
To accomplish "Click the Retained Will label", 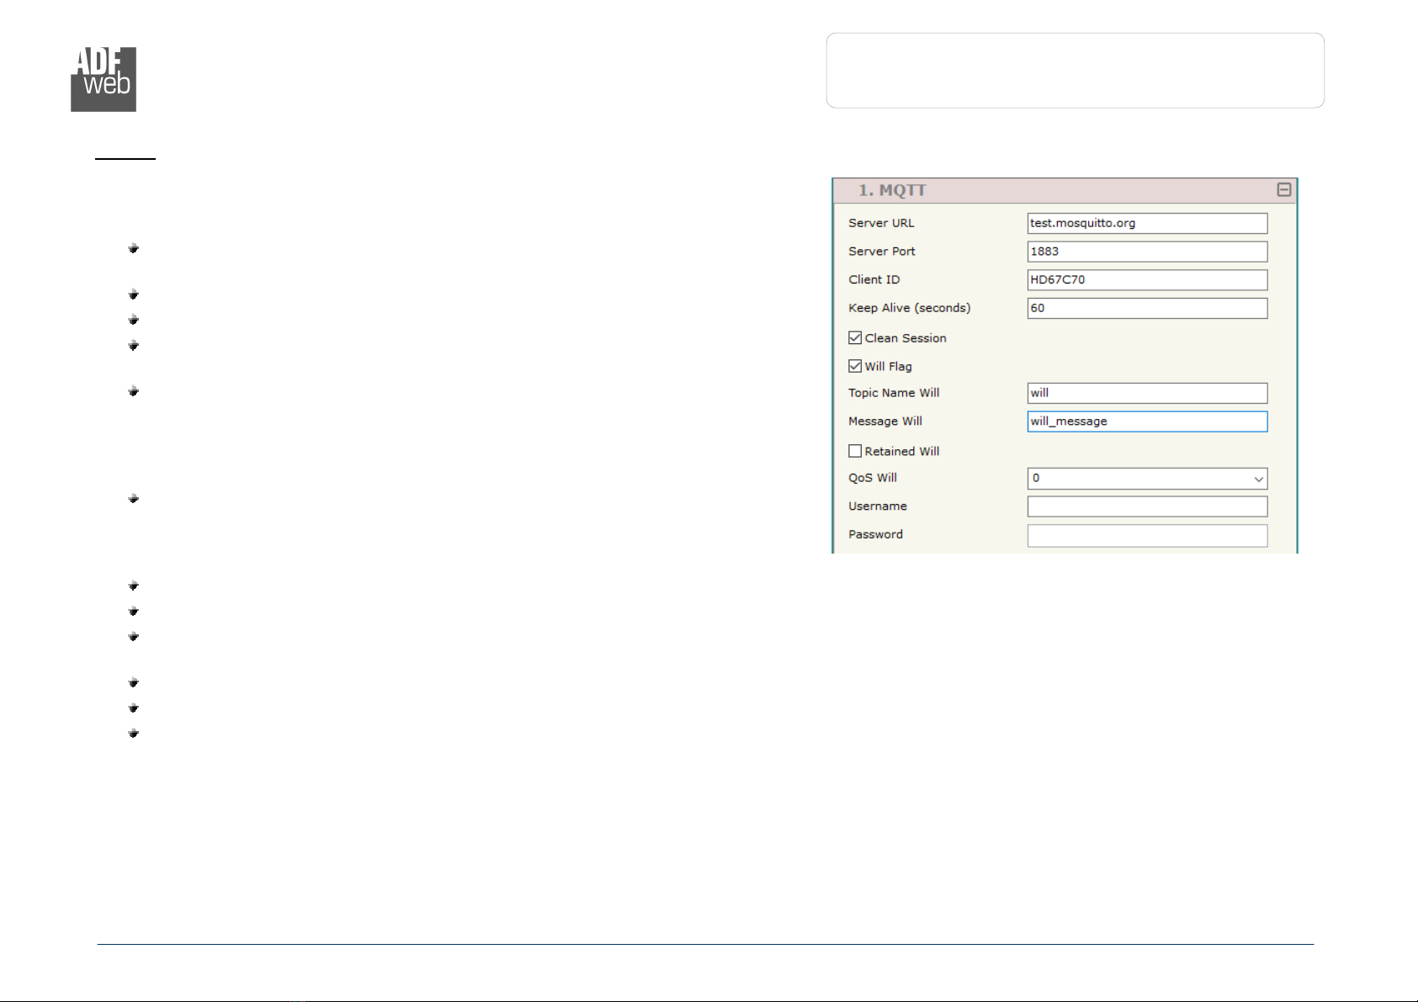I will pos(902,452).
